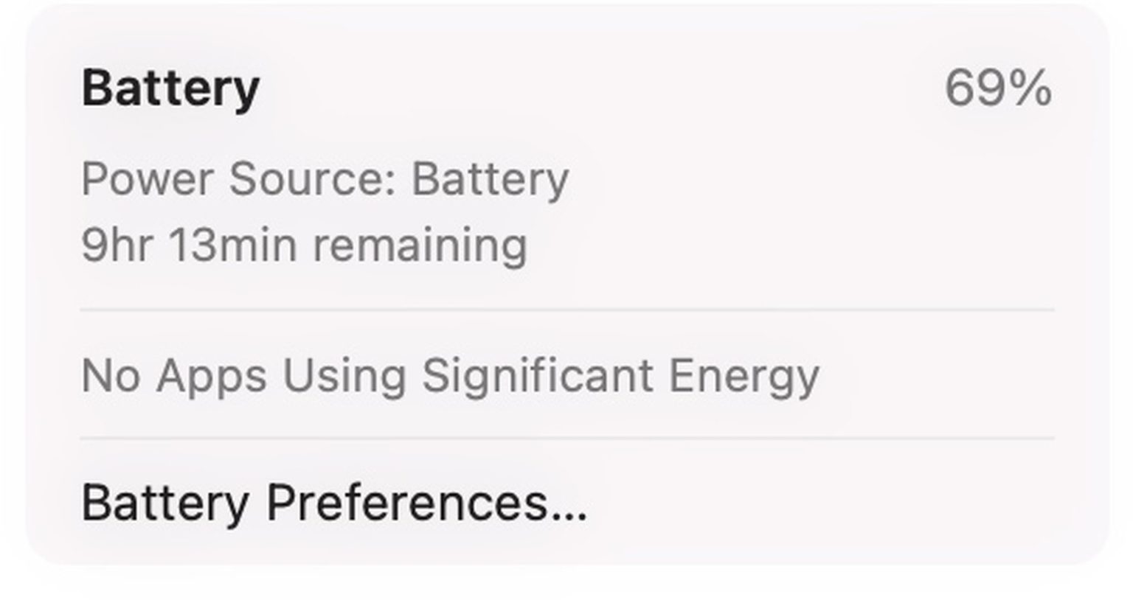1133x600 pixels.
Task: Click the word Battery in Battery Preferences…
Action: point(164,503)
